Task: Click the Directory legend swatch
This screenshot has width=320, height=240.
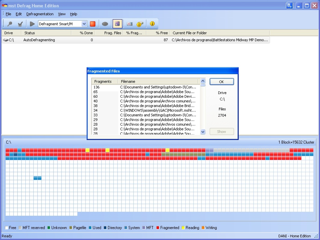Action: tap(105, 228)
